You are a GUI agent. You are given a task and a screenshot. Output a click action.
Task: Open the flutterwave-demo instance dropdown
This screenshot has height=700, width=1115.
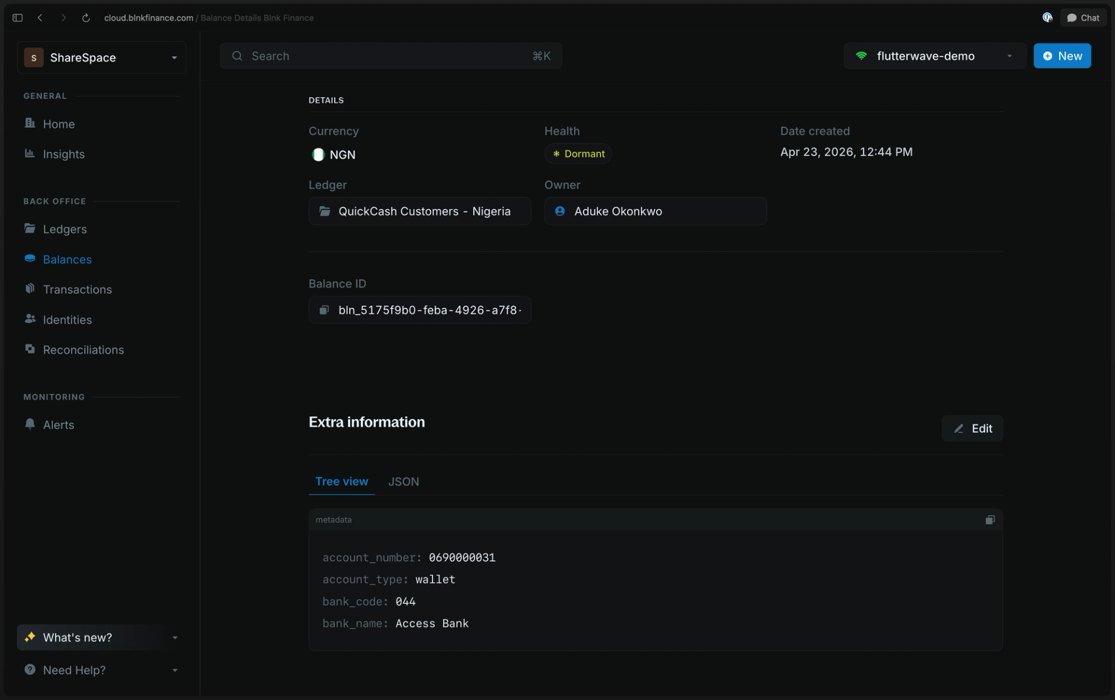click(x=935, y=56)
